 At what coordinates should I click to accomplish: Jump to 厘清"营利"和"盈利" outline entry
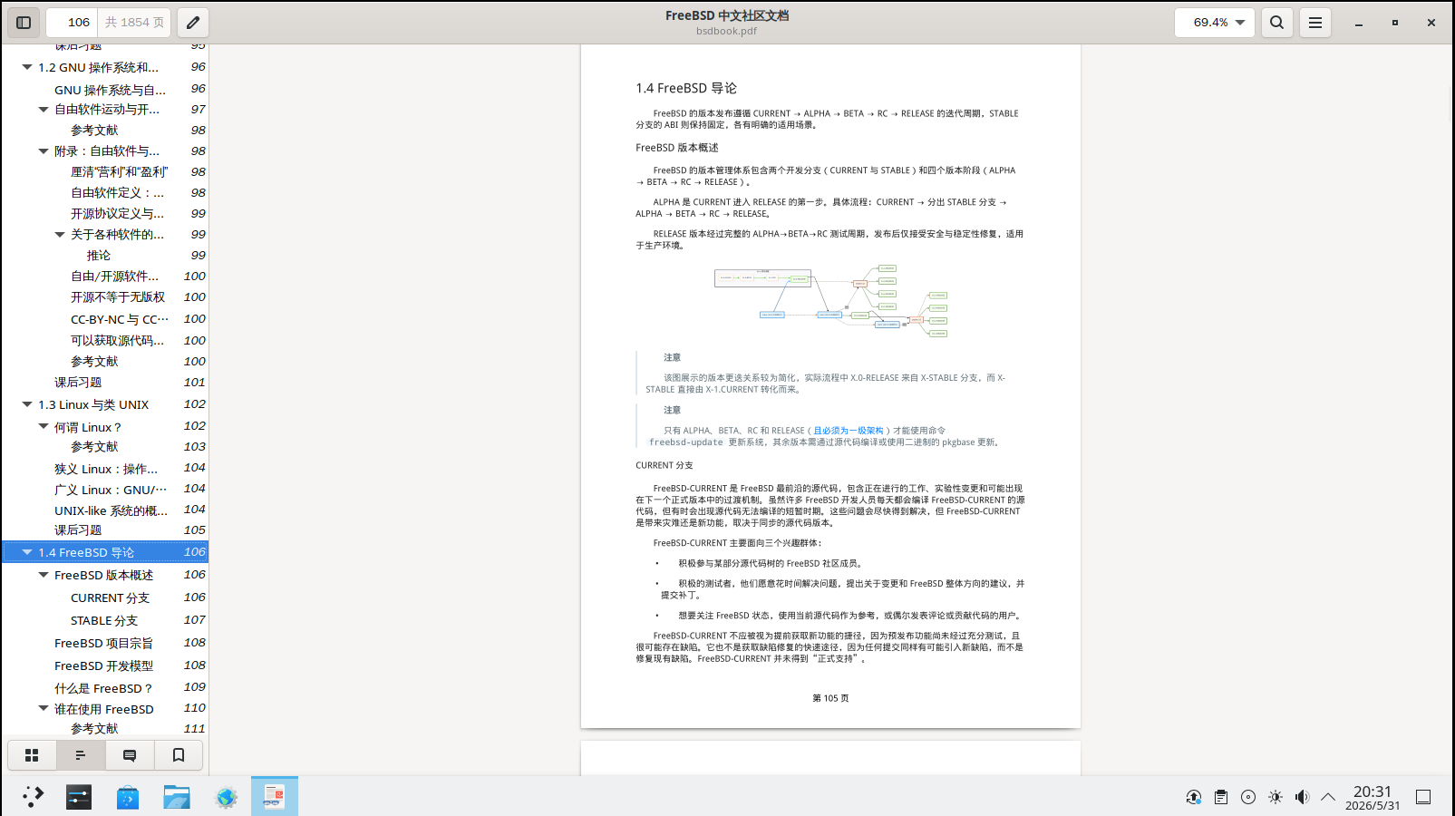tap(119, 172)
